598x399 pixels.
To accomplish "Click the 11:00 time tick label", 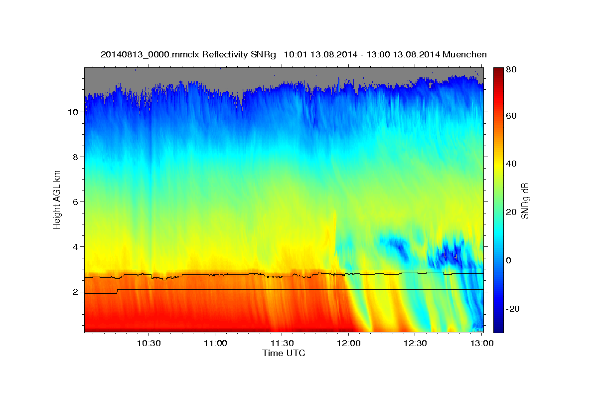I will (215, 344).
